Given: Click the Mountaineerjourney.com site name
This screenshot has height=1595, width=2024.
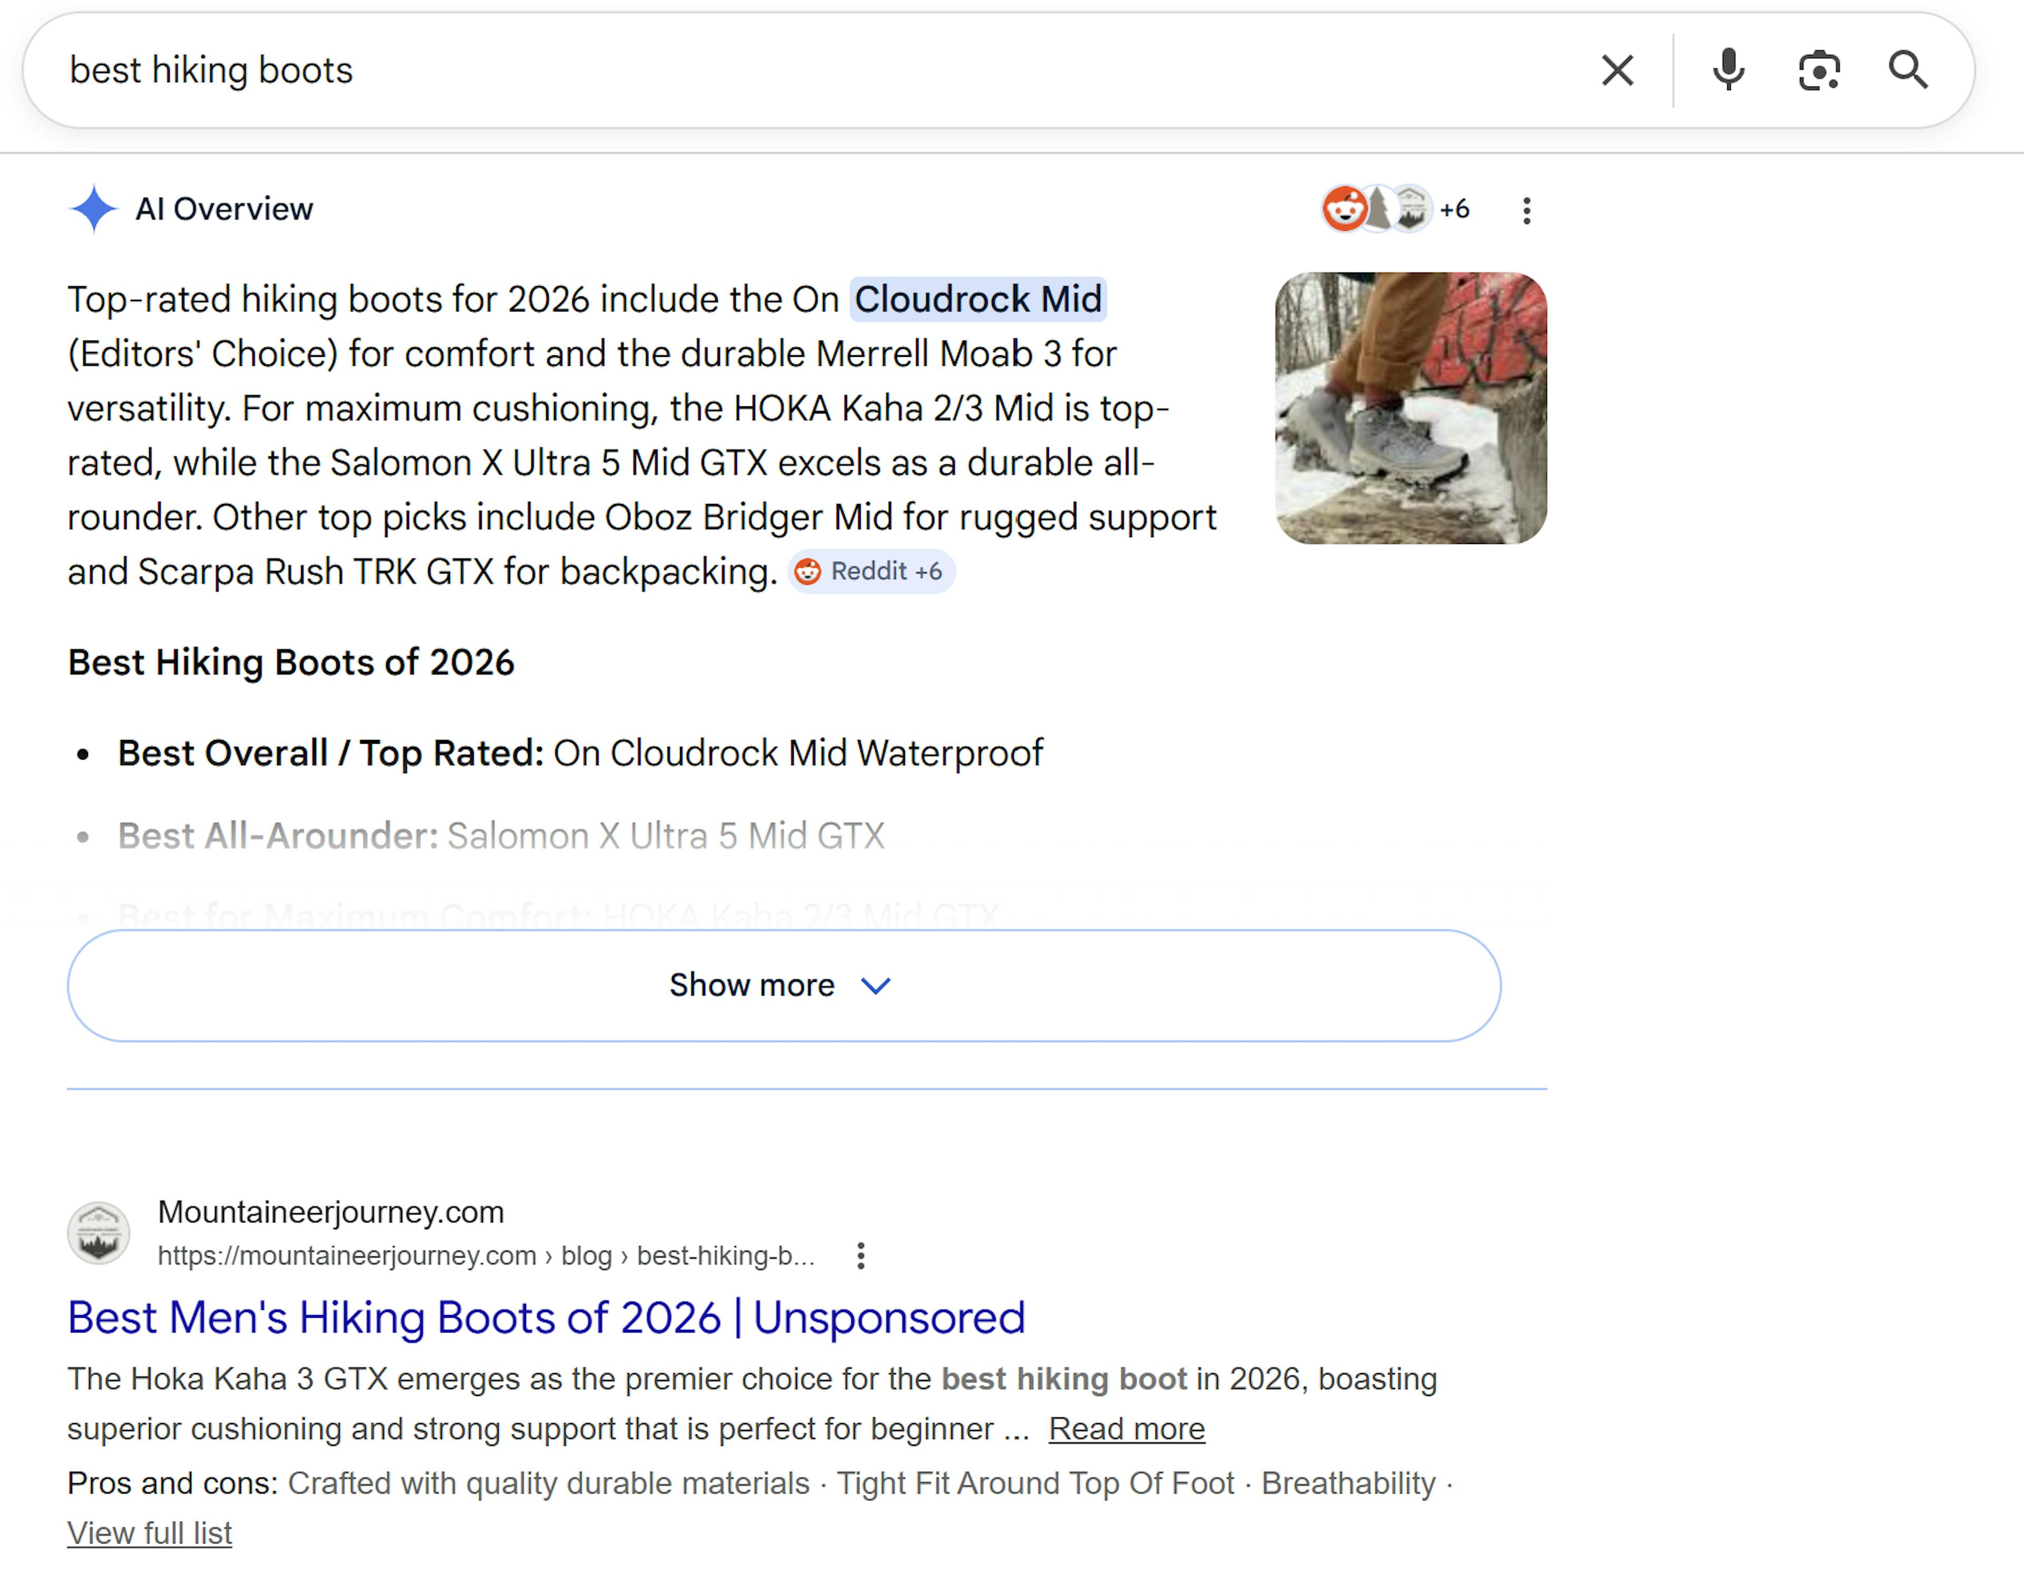Looking at the screenshot, I should [x=330, y=1212].
